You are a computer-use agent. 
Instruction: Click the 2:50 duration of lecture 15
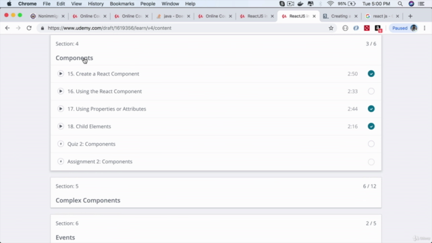point(352,74)
